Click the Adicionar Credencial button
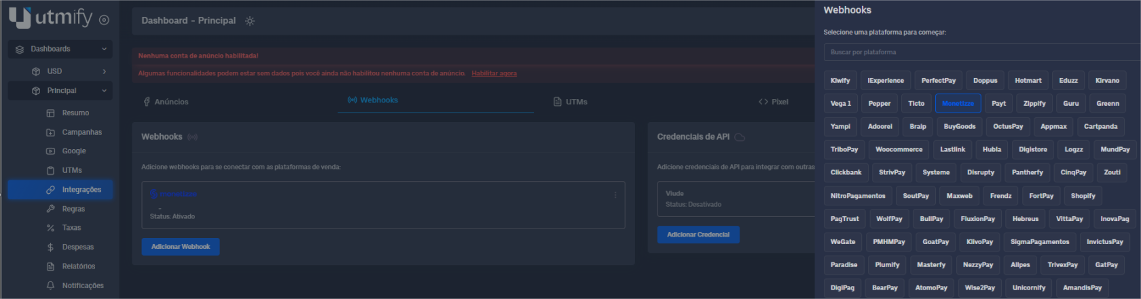The height and width of the screenshot is (299, 1141). (698, 235)
